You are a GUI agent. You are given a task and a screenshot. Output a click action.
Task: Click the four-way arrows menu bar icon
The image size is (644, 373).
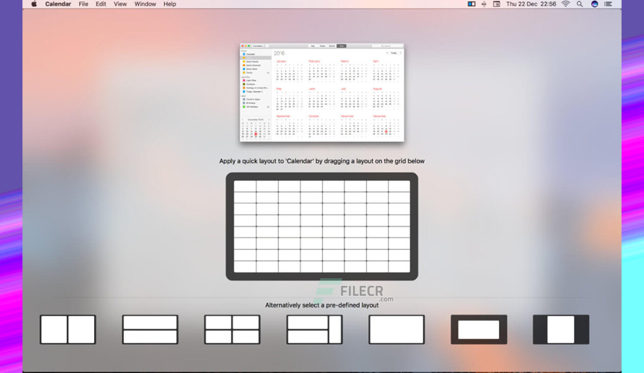[484, 4]
